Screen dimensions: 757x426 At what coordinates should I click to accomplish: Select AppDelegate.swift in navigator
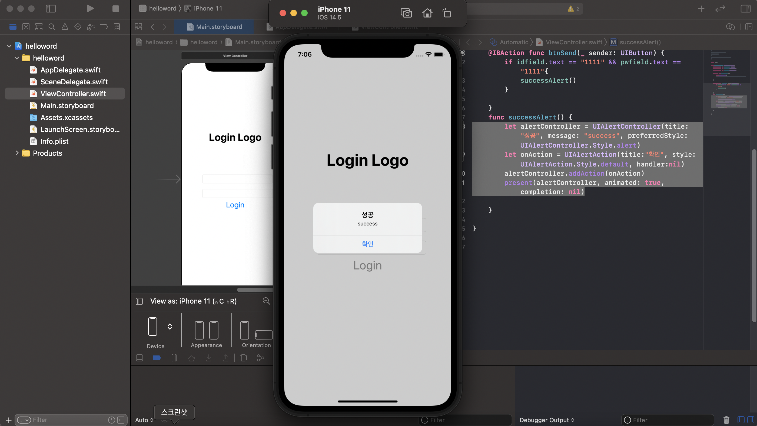click(70, 70)
